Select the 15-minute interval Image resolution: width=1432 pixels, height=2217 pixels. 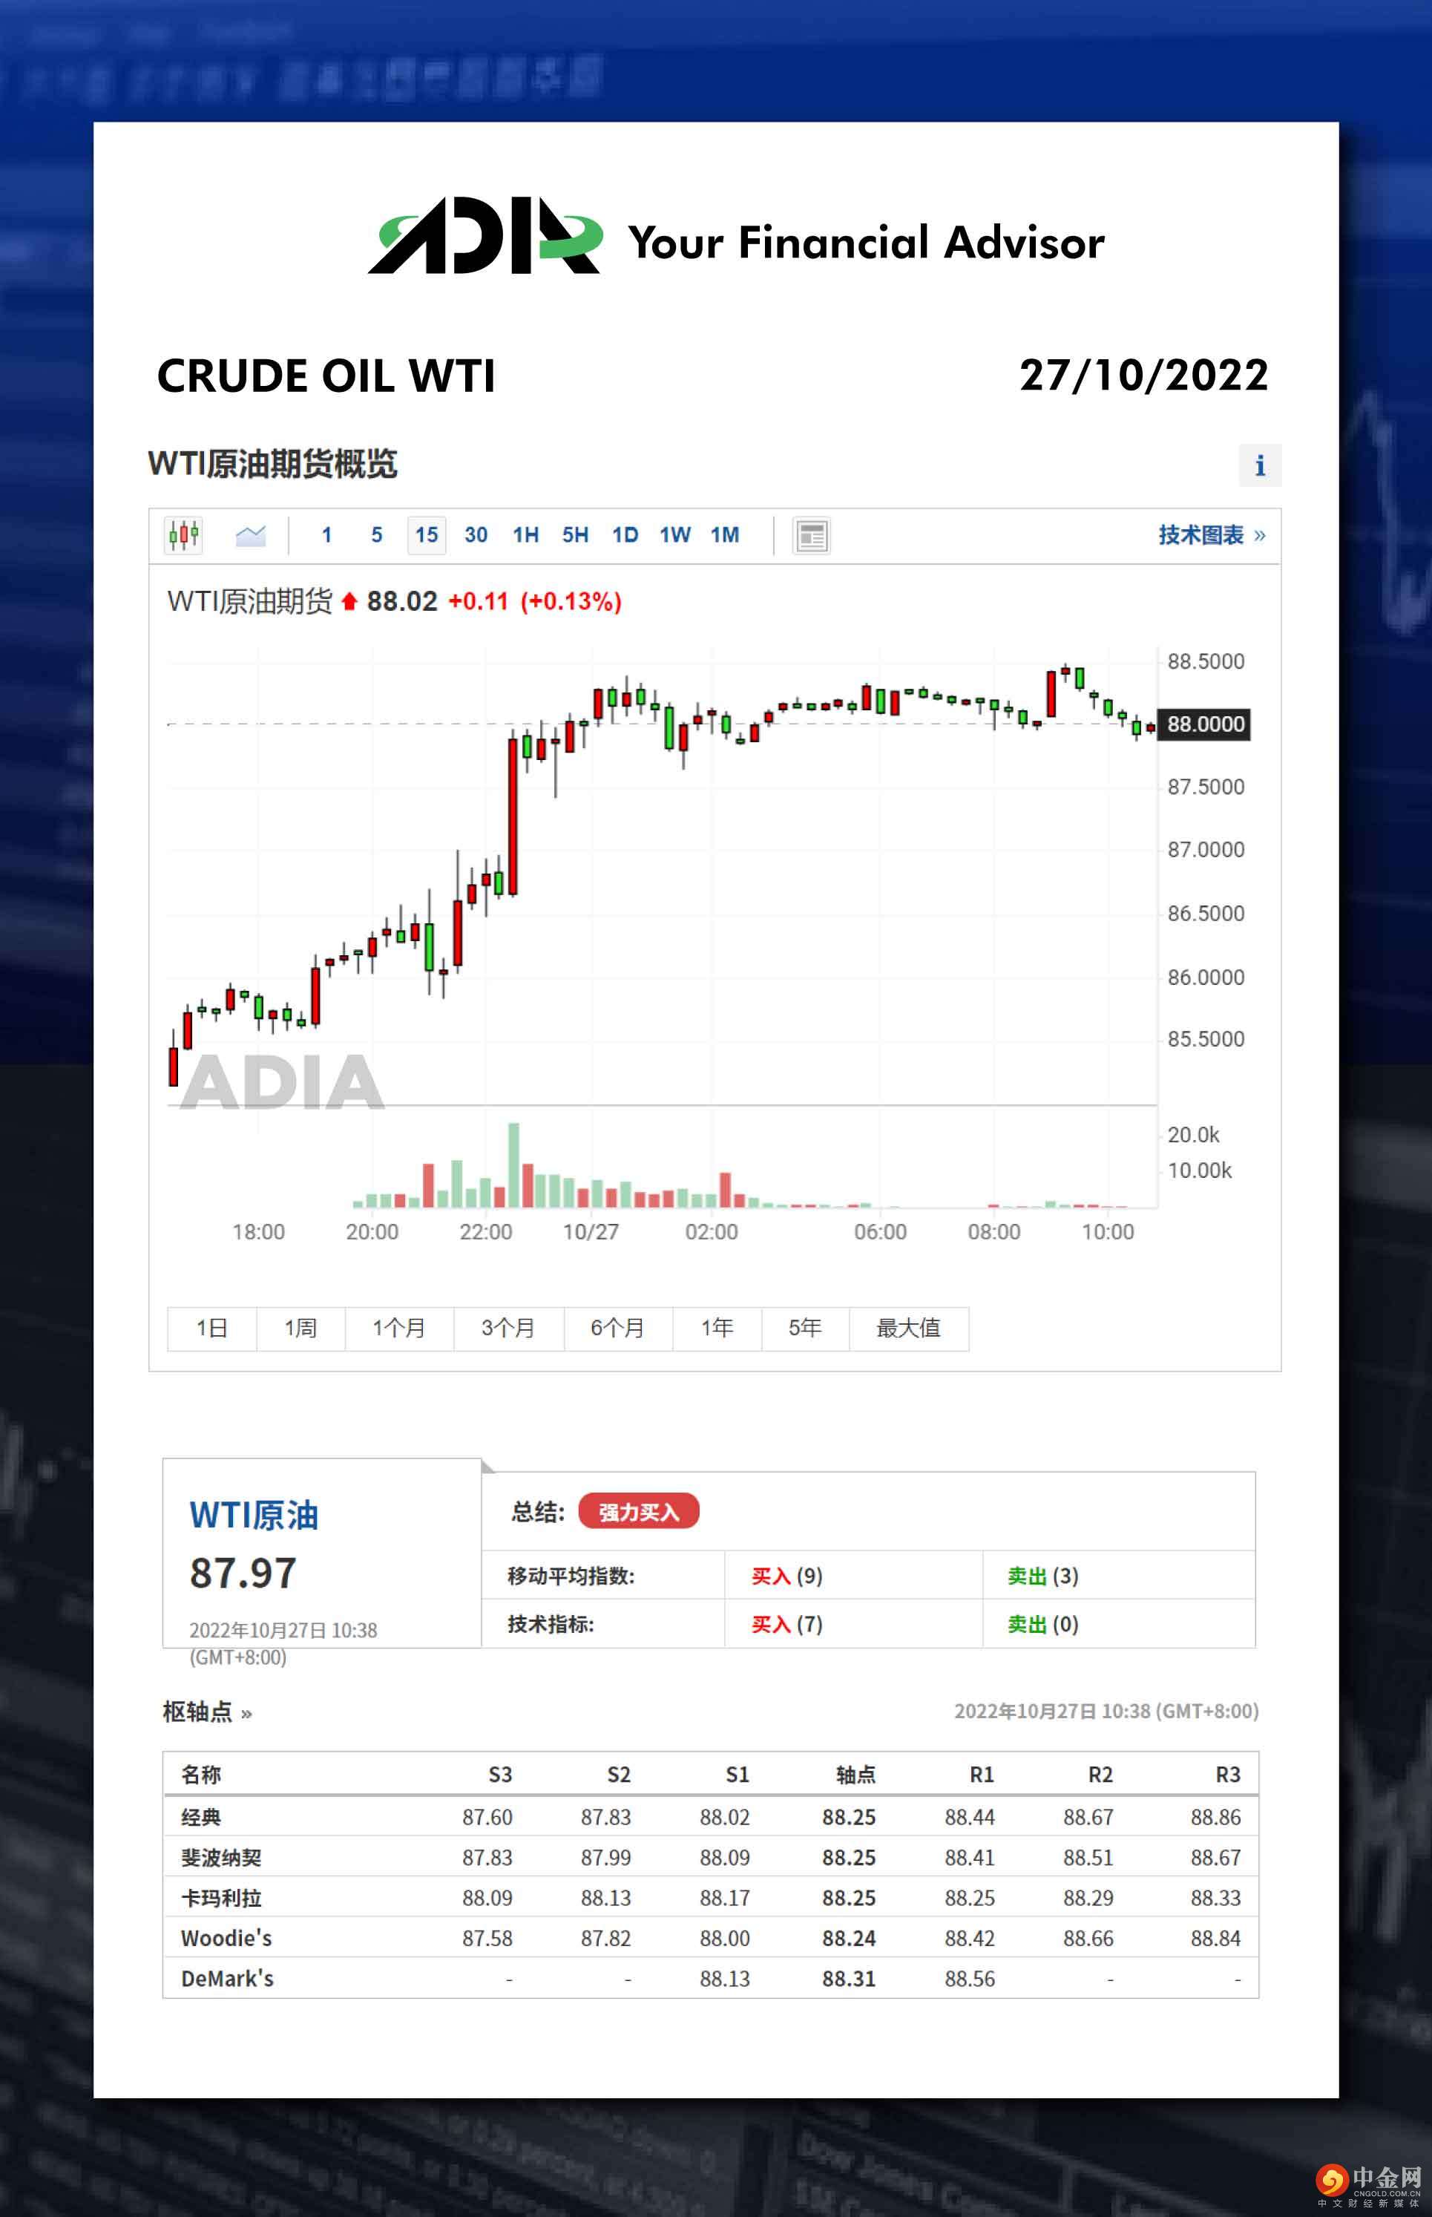[426, 534]
